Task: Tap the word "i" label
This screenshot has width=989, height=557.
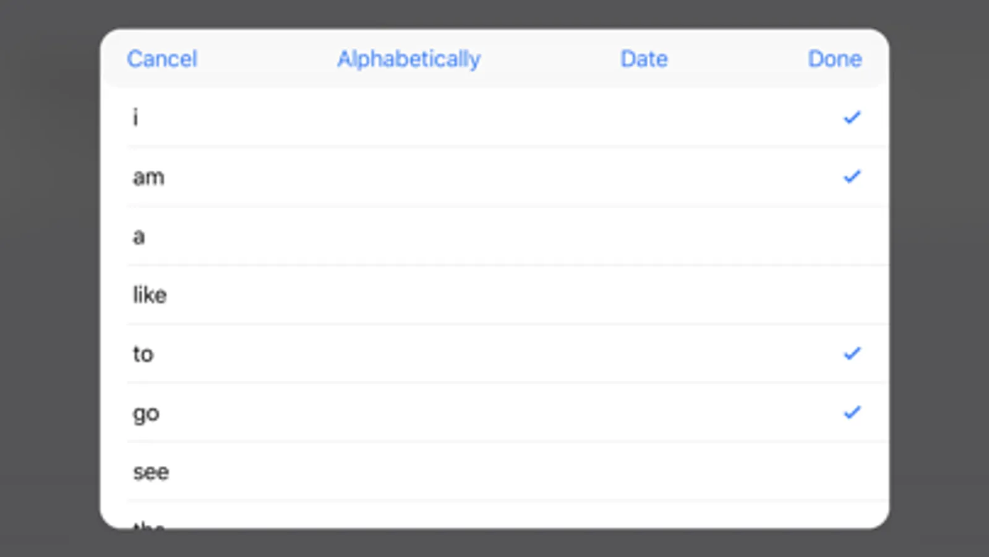Action: pos(135,117)
